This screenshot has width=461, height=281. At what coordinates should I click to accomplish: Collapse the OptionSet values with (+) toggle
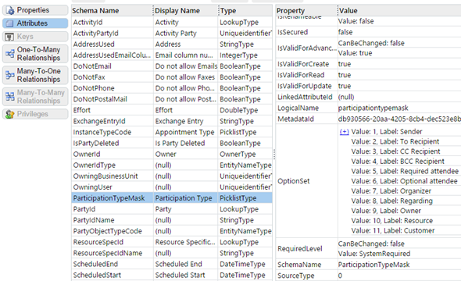[x=345, y=132]
